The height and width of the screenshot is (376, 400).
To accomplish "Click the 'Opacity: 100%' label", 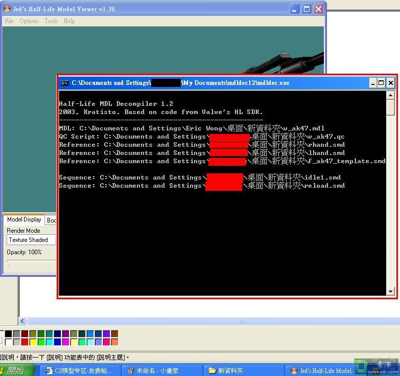I will click(24, 252).
